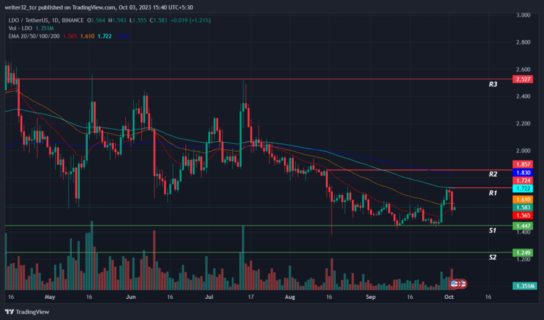Click the 1.857 red price label

point(523,165)
